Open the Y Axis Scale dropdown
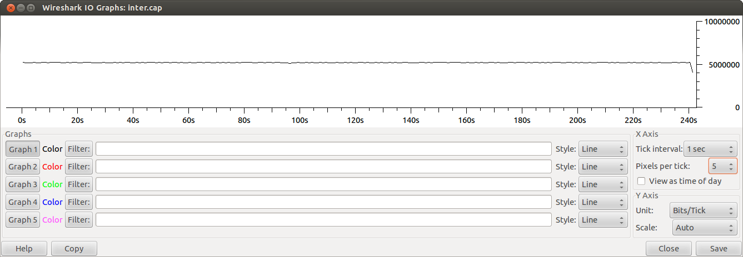Image resolution: width=743 pixels, height=257 pixels. click(x=705, y=228)
